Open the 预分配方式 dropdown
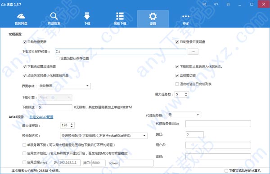Screen dimensions: 270x174 pyautogui.click(x=103, y=136)
